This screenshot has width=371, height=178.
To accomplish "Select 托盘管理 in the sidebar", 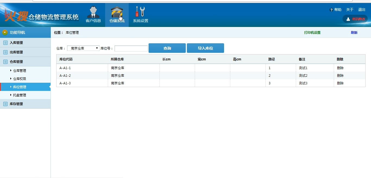I will (20, 95).
